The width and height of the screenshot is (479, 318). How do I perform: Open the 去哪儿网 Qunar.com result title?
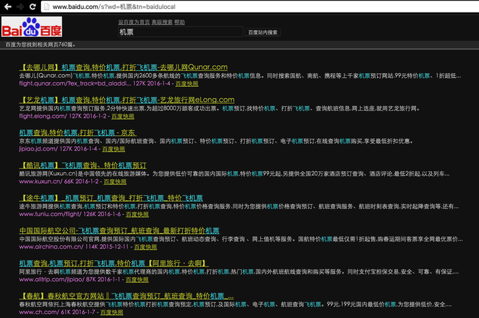coord(123,67)
